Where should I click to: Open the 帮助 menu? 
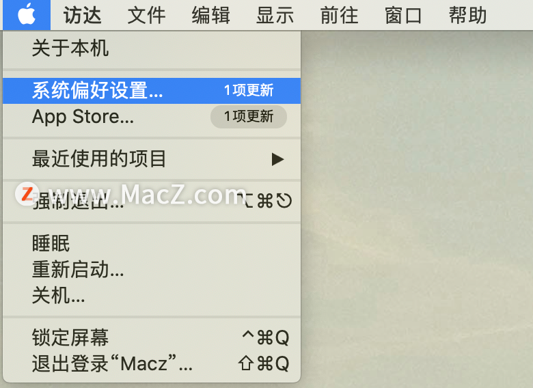click(467, 15)
